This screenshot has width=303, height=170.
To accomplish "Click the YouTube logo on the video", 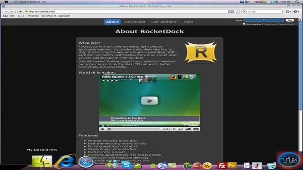I will click(x=190, y=124).
